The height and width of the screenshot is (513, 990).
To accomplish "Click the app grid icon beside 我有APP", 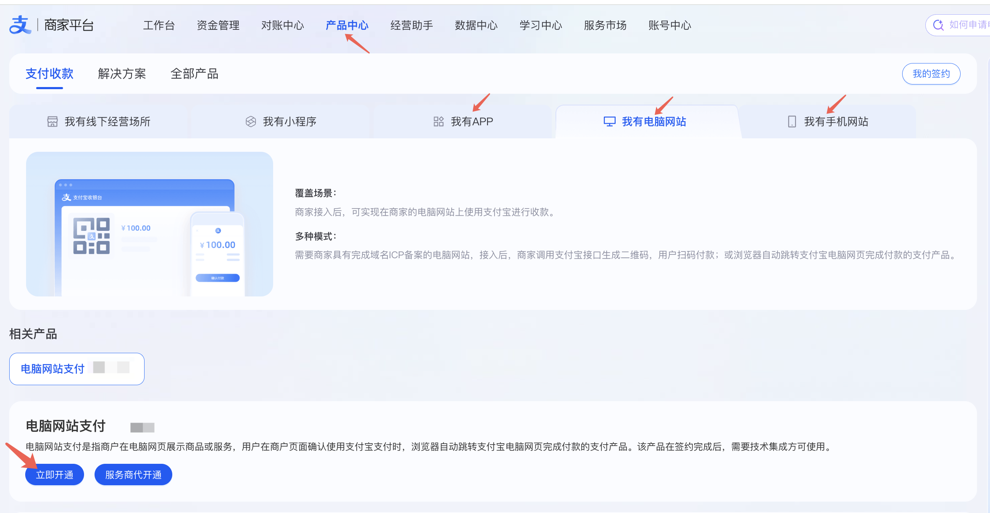I will (x=439, y=122).
